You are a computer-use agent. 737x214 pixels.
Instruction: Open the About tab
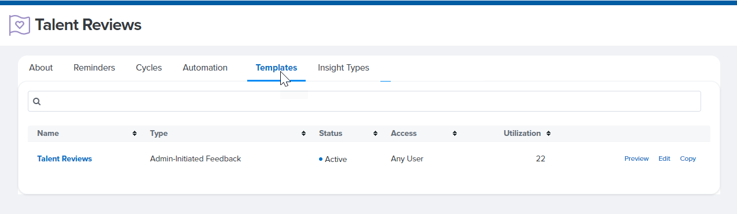[x=41, y=68]
